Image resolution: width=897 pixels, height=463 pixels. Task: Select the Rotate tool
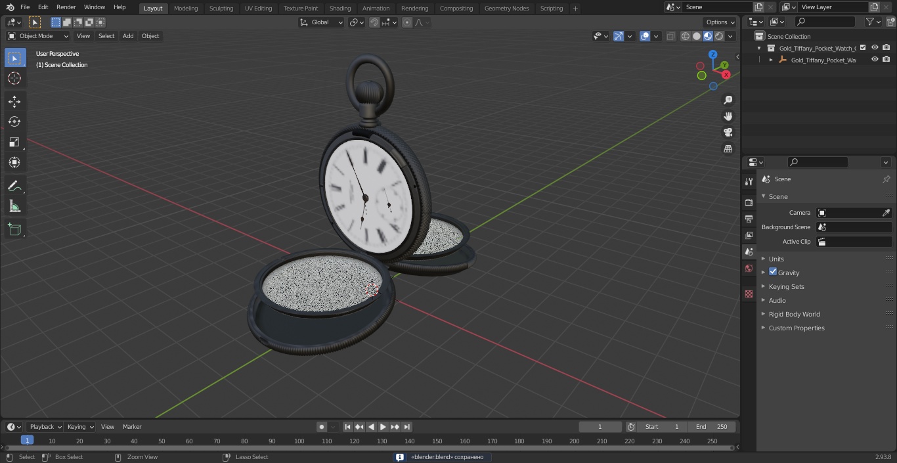click(x=14, y=121)
